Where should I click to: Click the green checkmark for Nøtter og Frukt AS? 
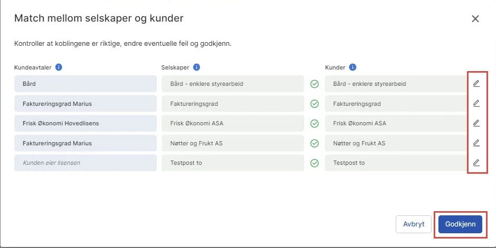pos(315,143)
